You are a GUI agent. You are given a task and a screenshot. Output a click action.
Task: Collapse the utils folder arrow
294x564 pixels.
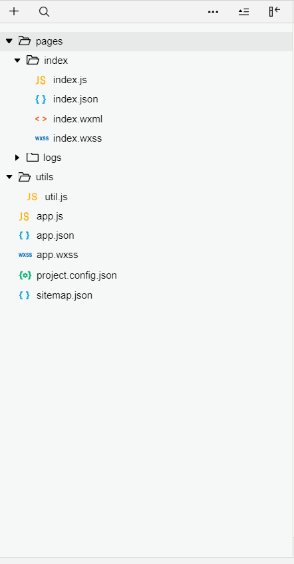pos(10,177)
